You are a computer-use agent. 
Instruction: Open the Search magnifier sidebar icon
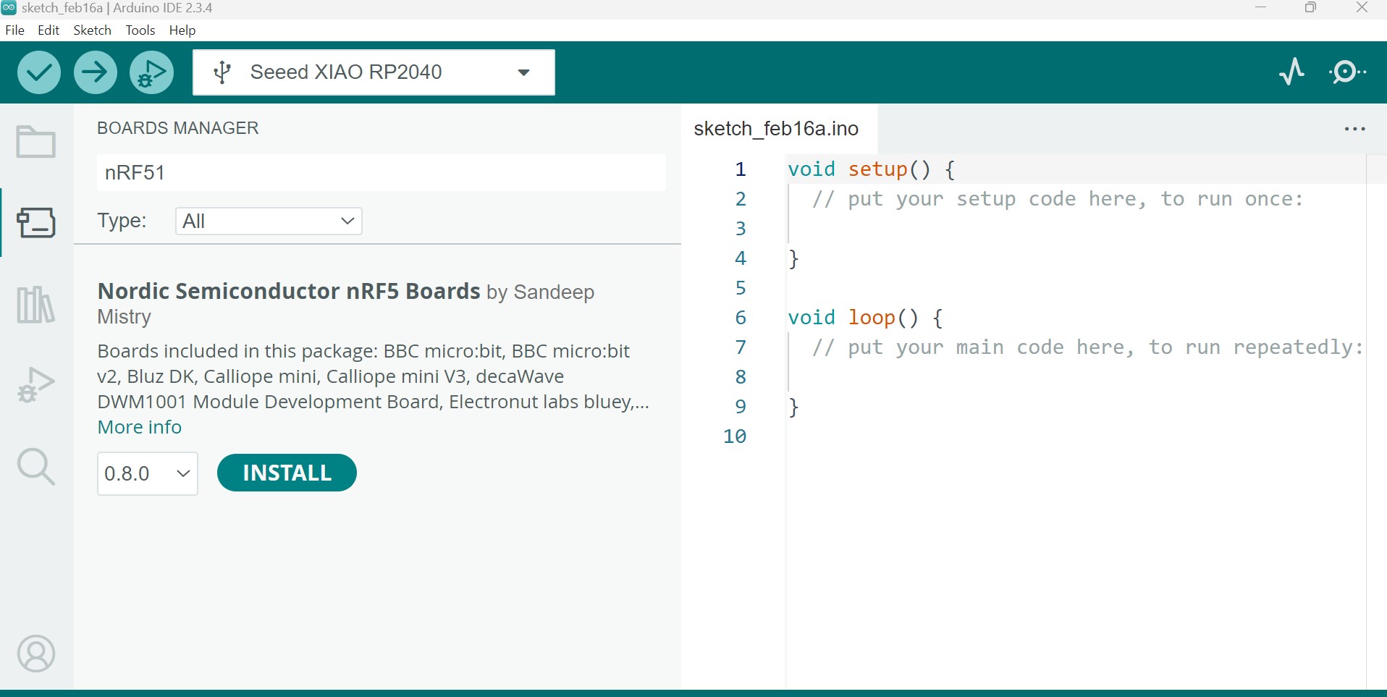pyautogui.click(x=36, y=467)
